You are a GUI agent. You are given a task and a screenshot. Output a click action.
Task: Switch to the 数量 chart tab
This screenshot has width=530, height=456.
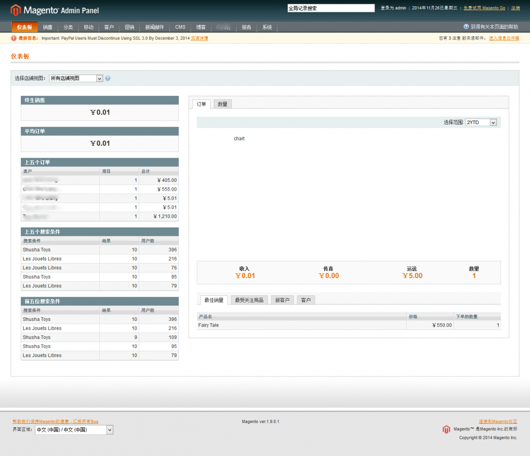[x=223, y=104]
